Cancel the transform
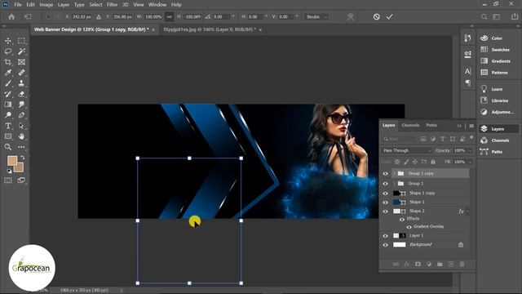 [x=377, y=16]
